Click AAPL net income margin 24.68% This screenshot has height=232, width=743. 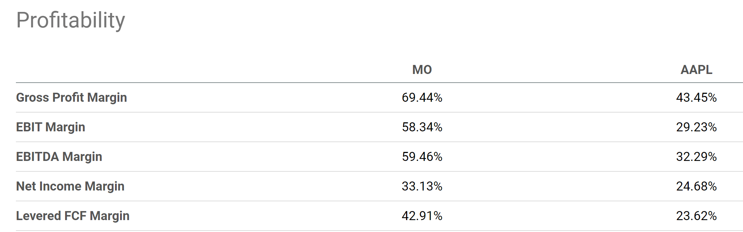point(696,186)
